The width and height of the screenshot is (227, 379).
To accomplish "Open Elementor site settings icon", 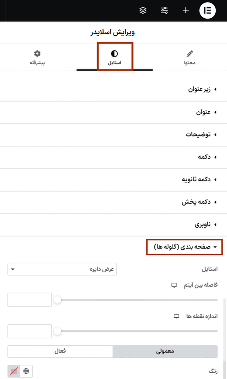I will tap(164, 10).
